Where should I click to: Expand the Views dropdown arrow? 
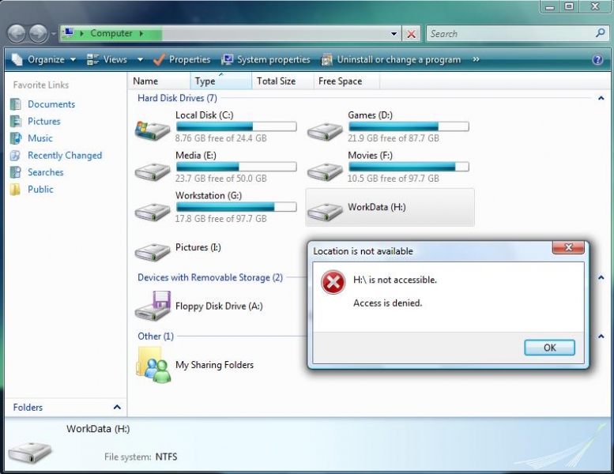(140, 60)
